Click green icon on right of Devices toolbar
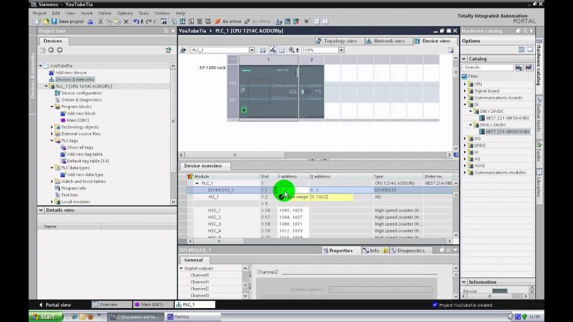 coord(168,50)
